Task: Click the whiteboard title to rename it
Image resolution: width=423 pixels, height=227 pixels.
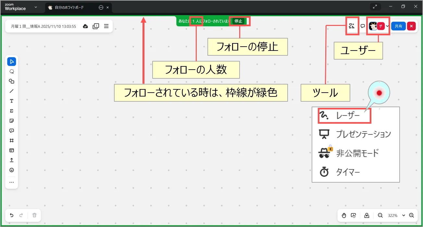Action: (x=44, y=26)
